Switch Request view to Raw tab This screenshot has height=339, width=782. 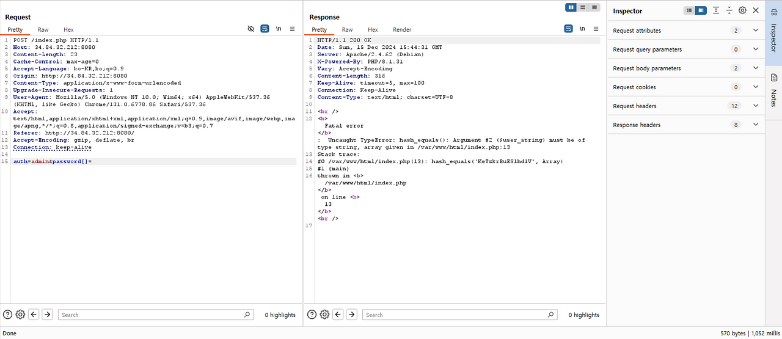click(x=43, y=29)
